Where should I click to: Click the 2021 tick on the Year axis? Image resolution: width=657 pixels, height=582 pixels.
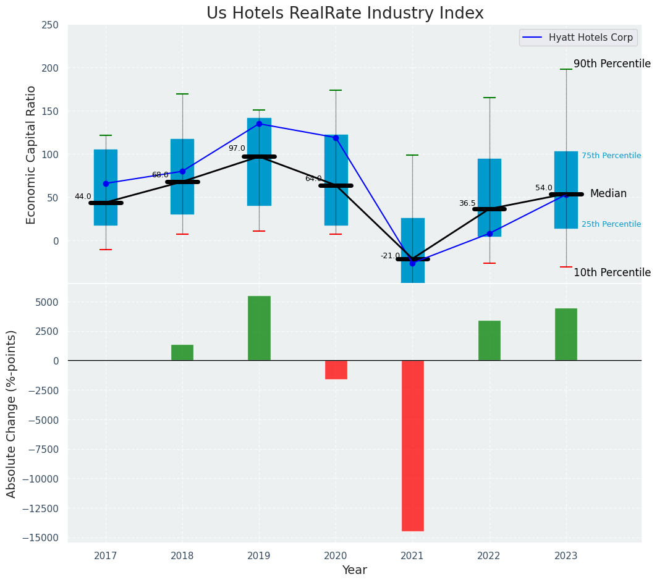pyautogui.click(x=412, y=556)
